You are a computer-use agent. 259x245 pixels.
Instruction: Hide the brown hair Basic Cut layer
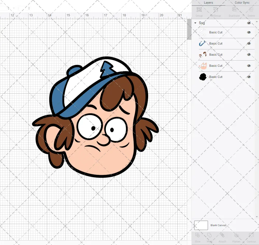tap(249, 55)
